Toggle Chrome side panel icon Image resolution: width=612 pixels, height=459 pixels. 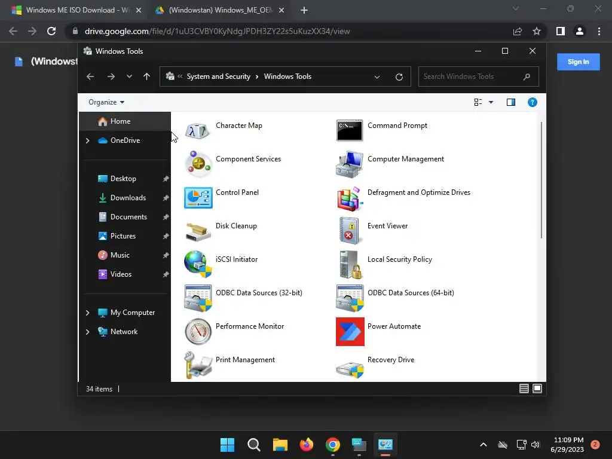tap(561, 31)
